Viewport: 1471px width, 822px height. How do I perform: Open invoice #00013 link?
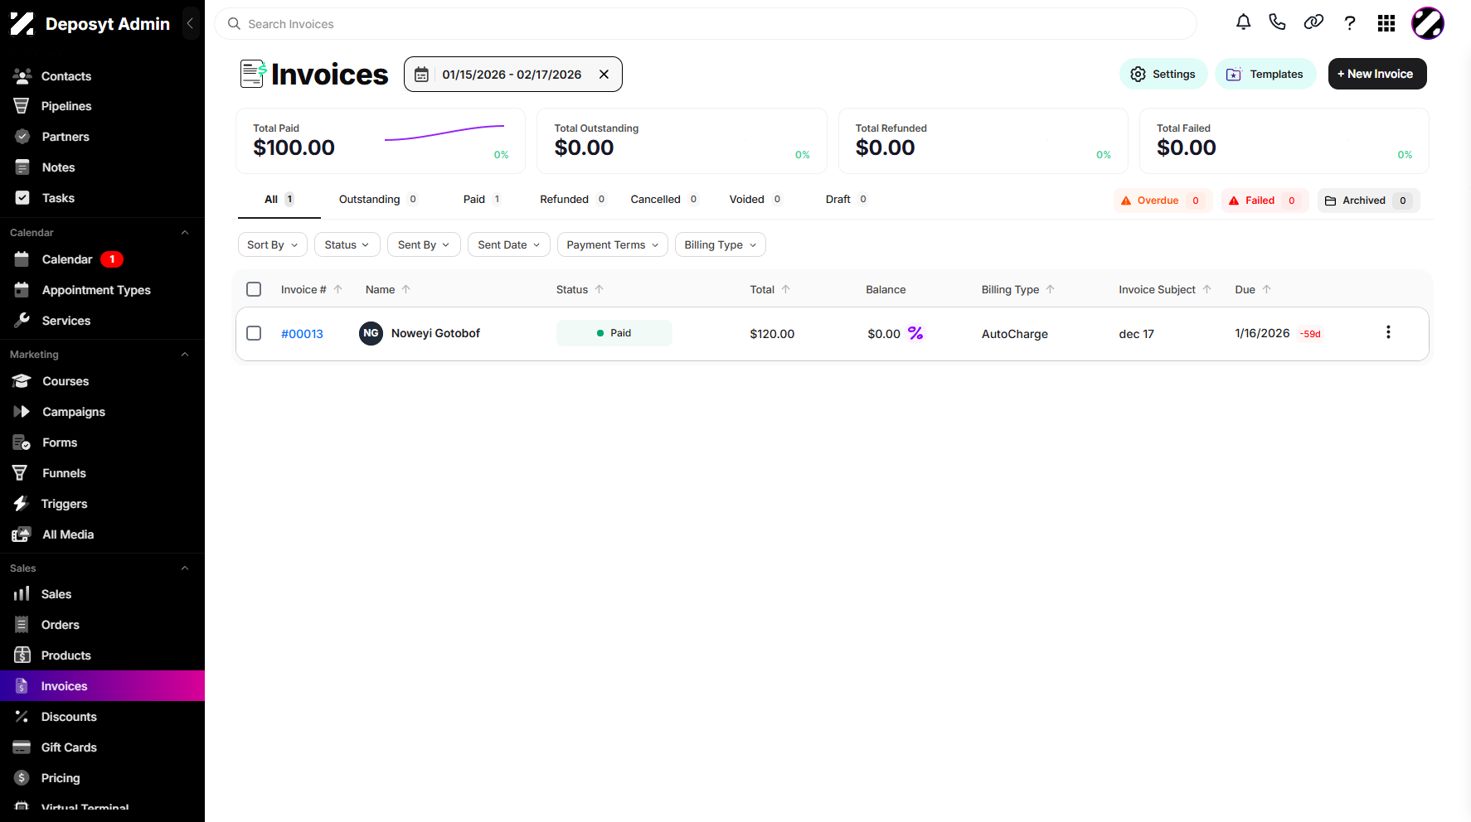click(302, 334)
